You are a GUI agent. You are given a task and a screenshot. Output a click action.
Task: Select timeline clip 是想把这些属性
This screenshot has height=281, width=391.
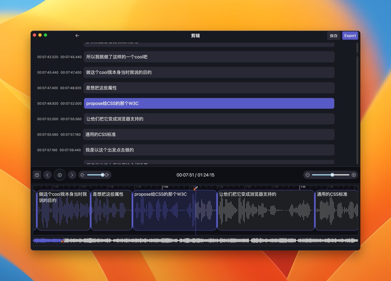click(111, 210)
